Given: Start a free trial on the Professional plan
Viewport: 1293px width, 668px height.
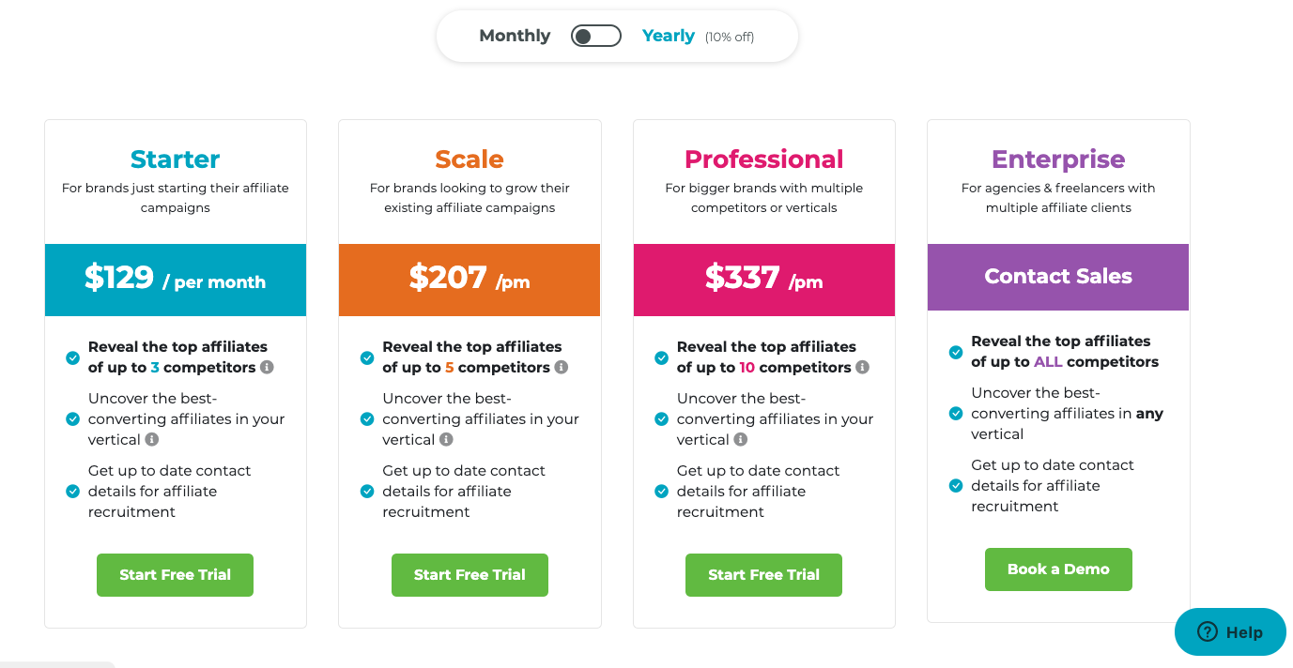Looking at the screenshot, I should (763, 574).
